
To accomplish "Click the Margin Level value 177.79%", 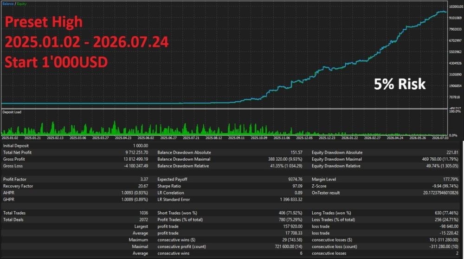I will (451, 179).
